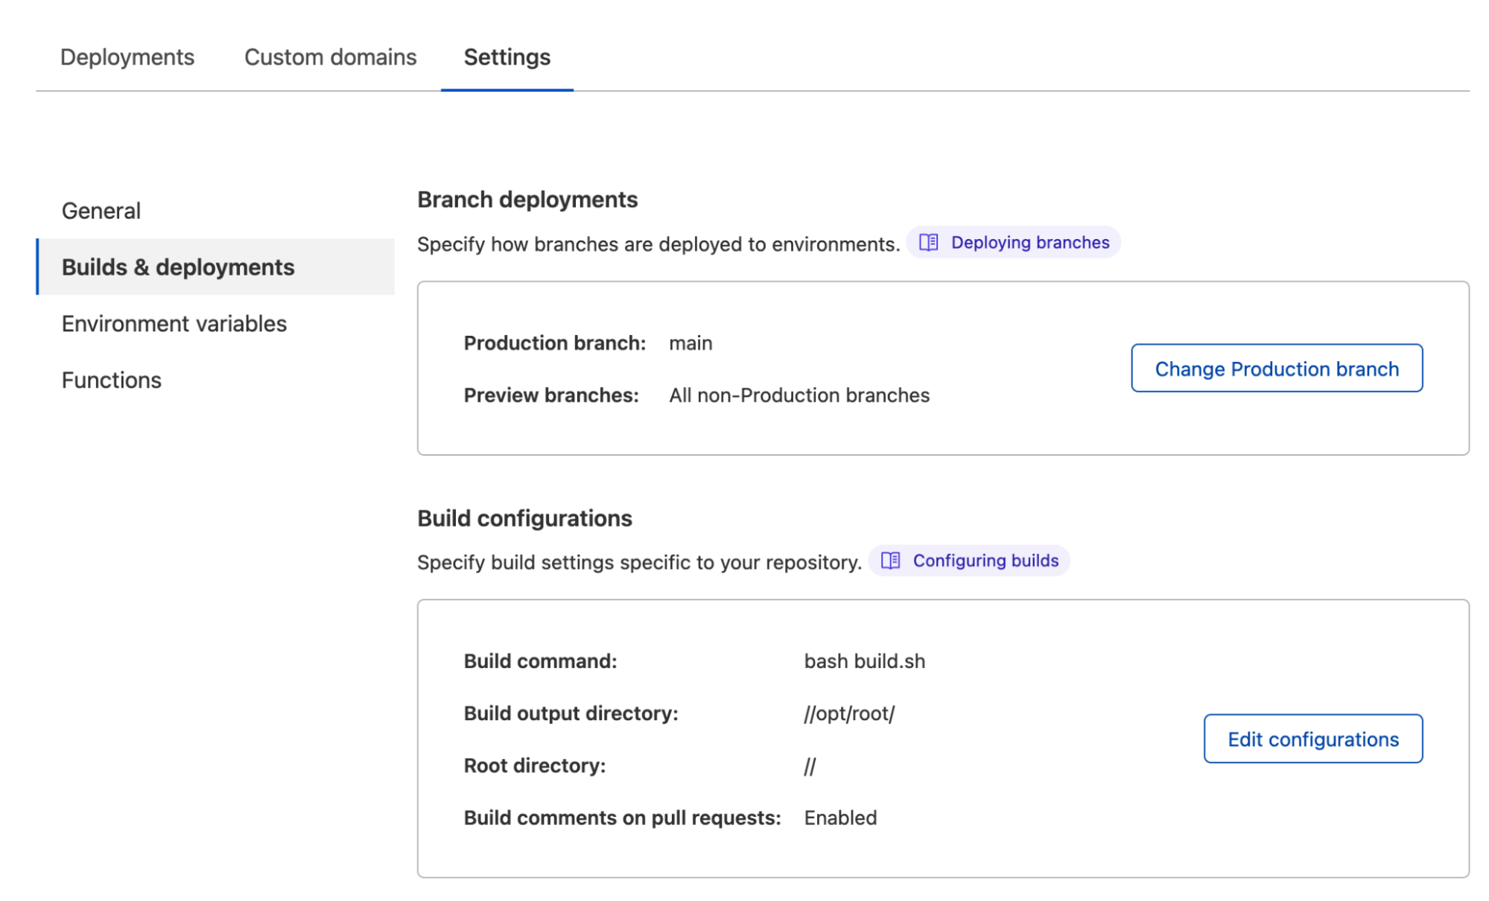
Task: Click the Preview branches value text
Action: tap(799, 395)
